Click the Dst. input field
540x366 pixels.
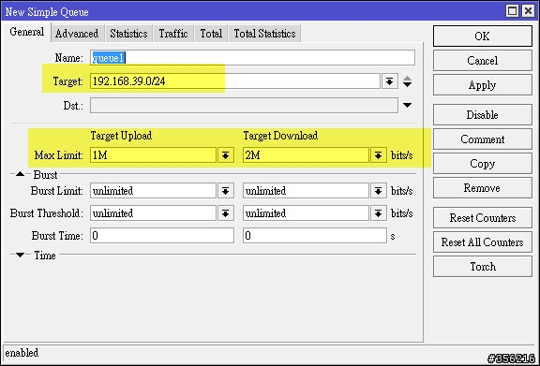click(244, 105)
